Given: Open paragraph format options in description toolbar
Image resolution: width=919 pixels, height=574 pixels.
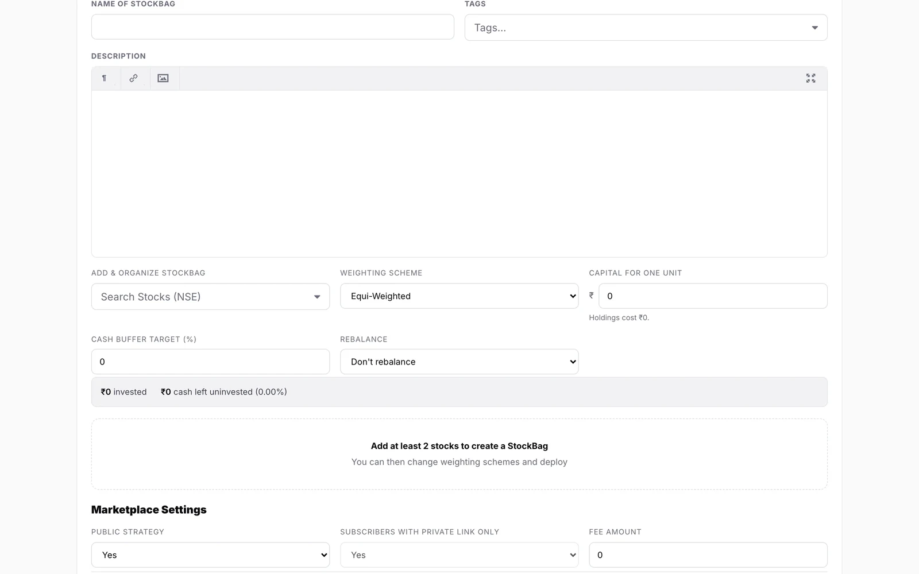Looking at the screenshot, I should [105, 78].
